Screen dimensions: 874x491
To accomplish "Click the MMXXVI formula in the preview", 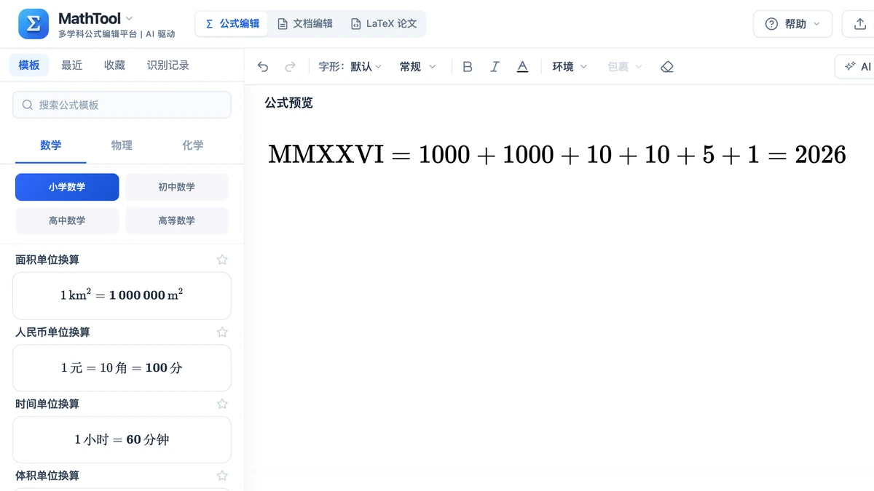I will (x=557, y=154).
